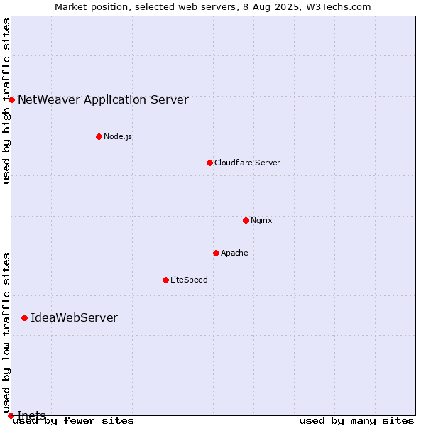Screen dimensions: 426x426
Task: Click the red Node.js data point
Action: (x=99, y=136)
